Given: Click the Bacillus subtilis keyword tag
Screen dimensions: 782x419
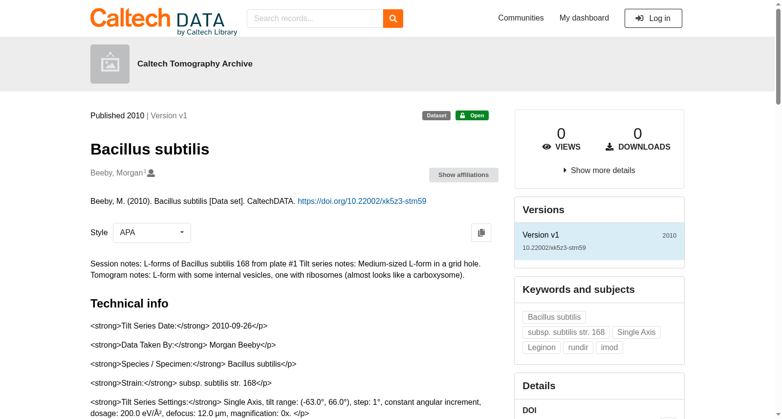Looking at the screenshot, I should (x=554, y=317).
